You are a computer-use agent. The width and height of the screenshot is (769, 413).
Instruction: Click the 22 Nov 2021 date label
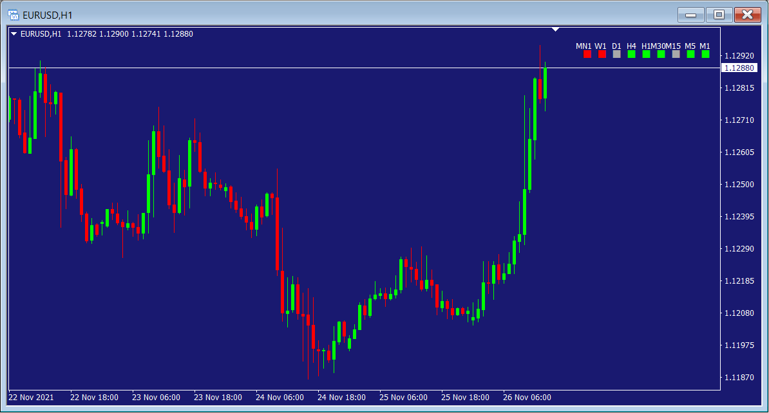point(32,397)
